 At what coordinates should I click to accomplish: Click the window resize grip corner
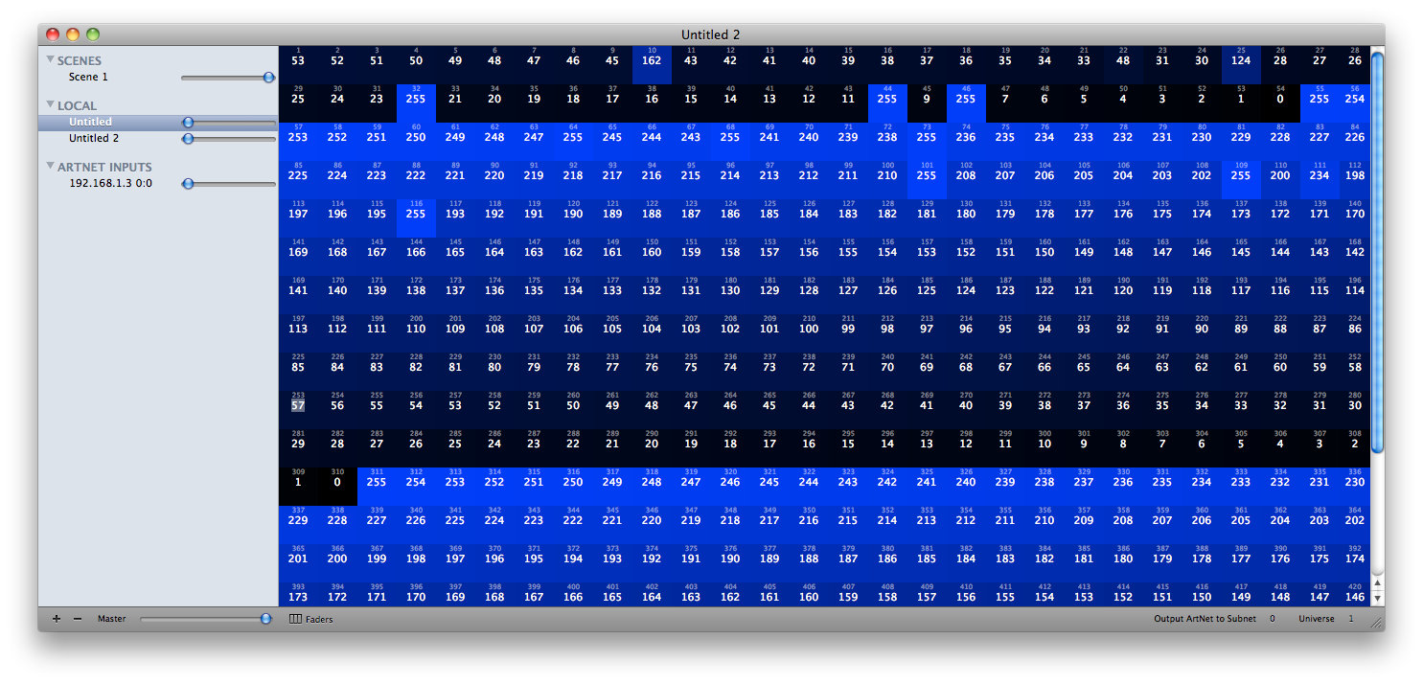[1376, 622]
